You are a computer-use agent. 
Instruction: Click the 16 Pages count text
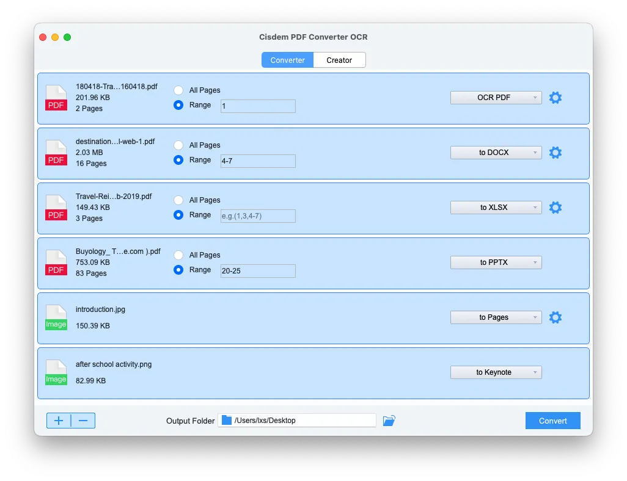tap(91, 164)
